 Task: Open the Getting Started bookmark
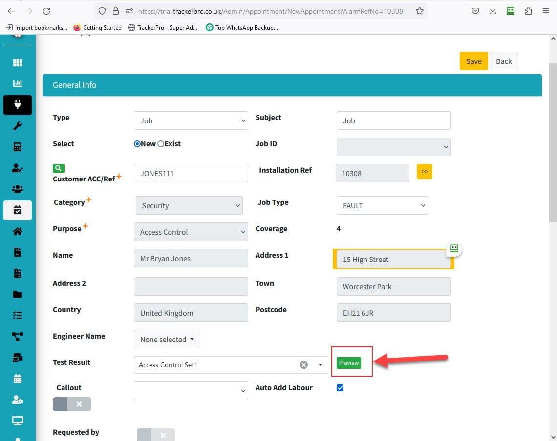(97, 28)
